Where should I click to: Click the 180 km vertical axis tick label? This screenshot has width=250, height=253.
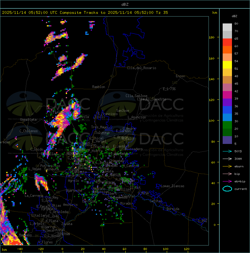click(212, 38)
